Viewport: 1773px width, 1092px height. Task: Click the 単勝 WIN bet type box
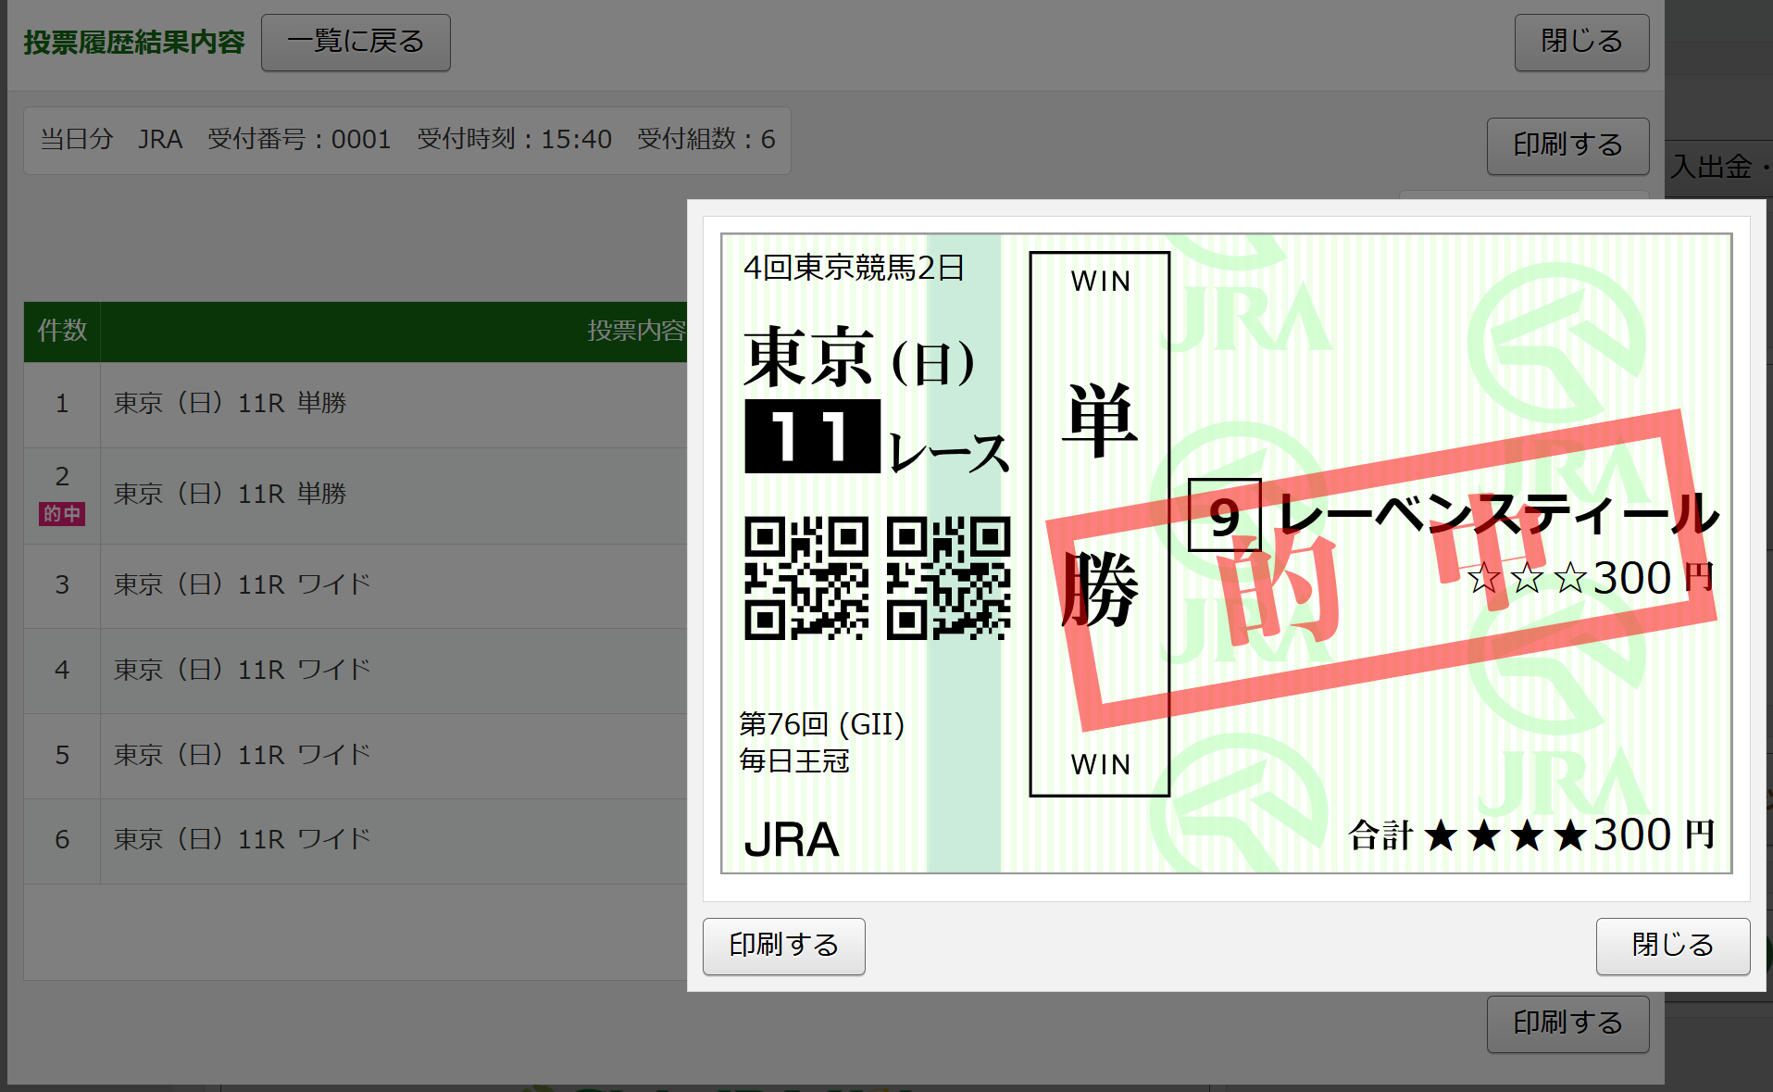(x=1099, y=523)
